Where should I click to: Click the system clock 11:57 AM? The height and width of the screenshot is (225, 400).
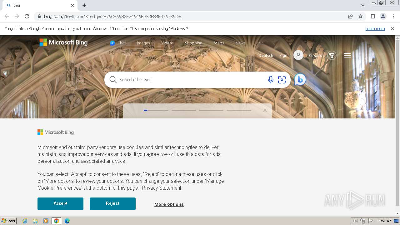pos(384,221)
